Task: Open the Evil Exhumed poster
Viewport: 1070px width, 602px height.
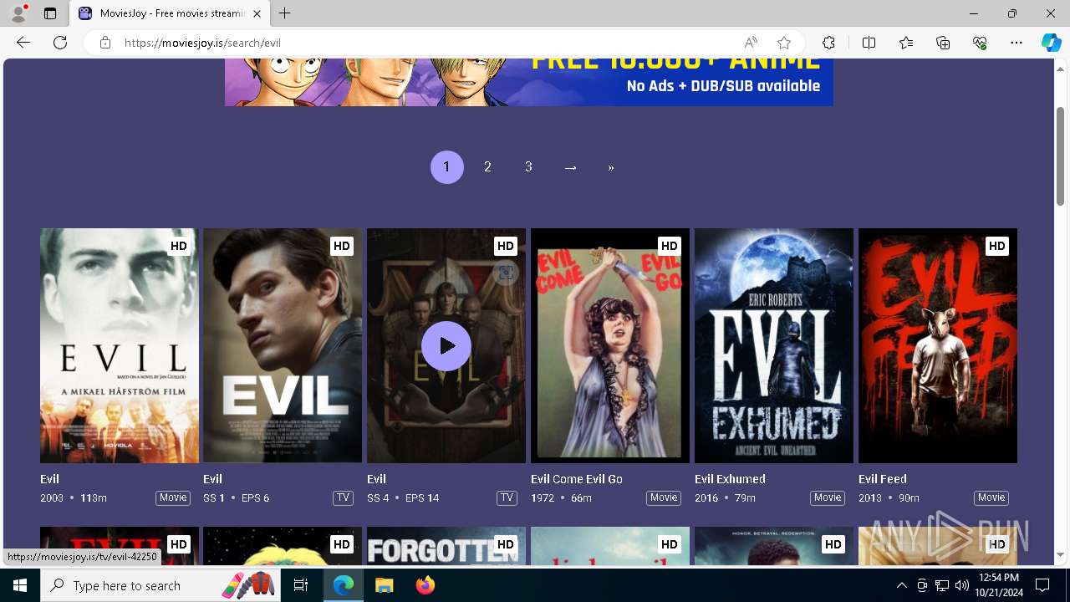Action: coord(774,345)
